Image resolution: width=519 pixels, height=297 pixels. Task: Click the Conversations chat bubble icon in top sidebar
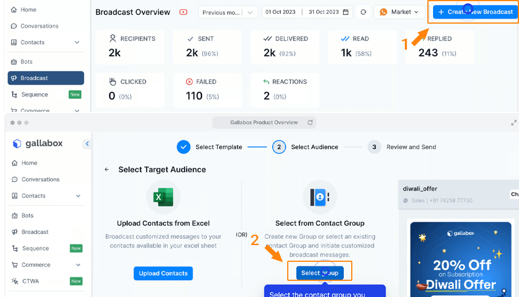coord(14,26)
